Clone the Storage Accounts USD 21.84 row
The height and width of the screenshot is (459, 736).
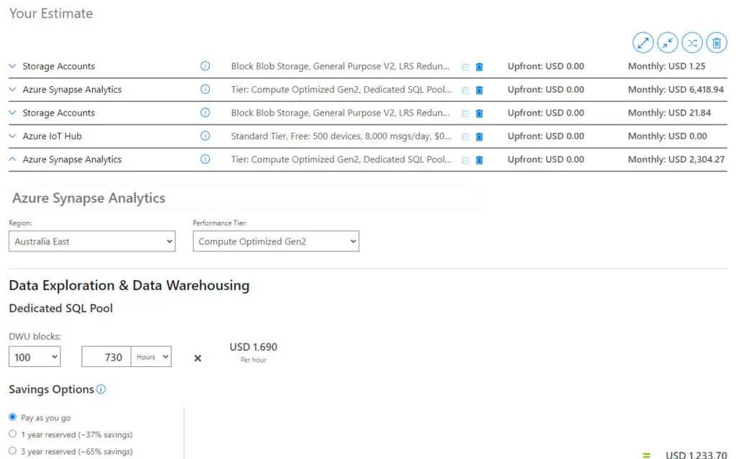click(465, 113)
